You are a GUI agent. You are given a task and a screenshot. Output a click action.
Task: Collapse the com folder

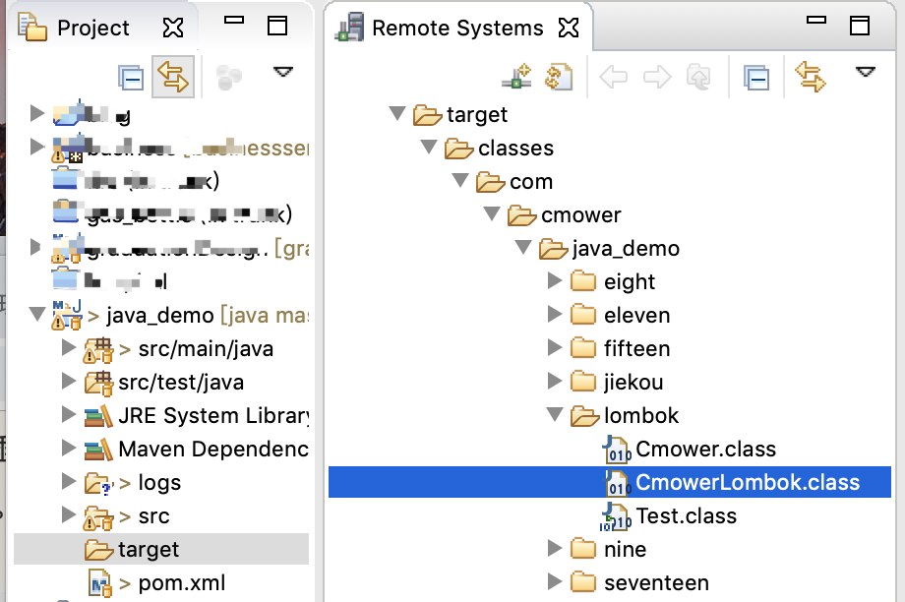pos(460,180)
